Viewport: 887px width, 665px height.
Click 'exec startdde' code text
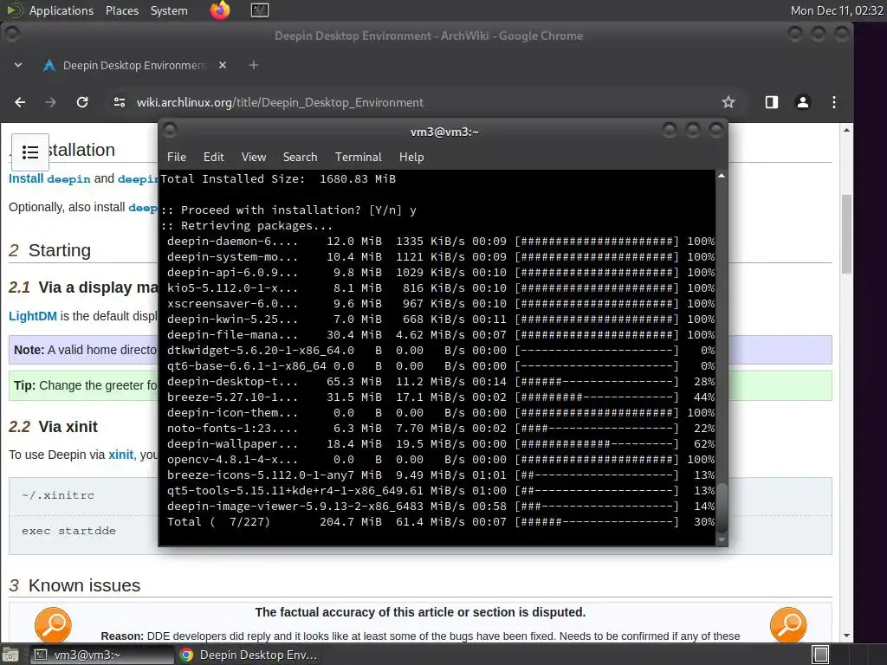tap(68, 531)
